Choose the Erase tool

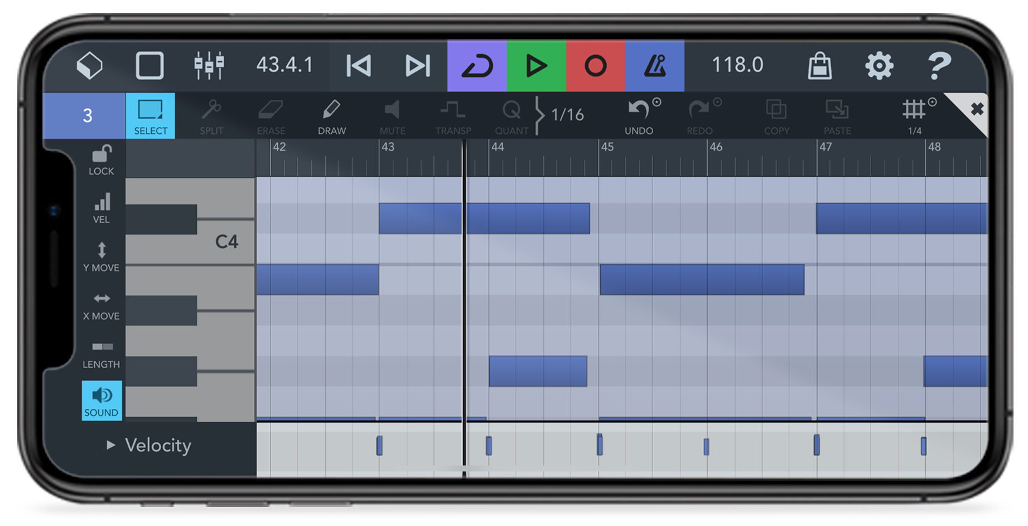click(x=271, y=116)
